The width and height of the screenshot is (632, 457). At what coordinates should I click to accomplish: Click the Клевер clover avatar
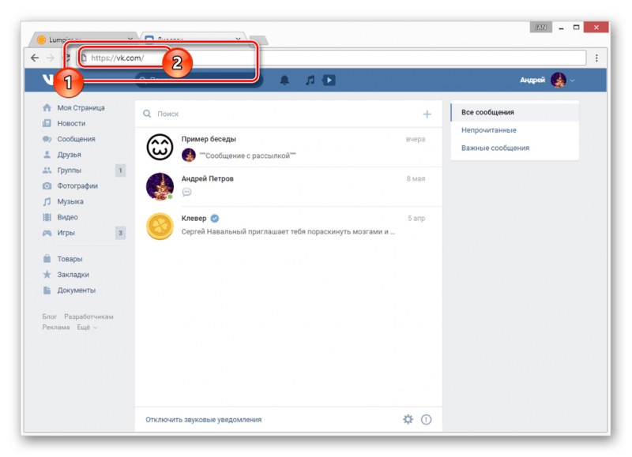160,227
